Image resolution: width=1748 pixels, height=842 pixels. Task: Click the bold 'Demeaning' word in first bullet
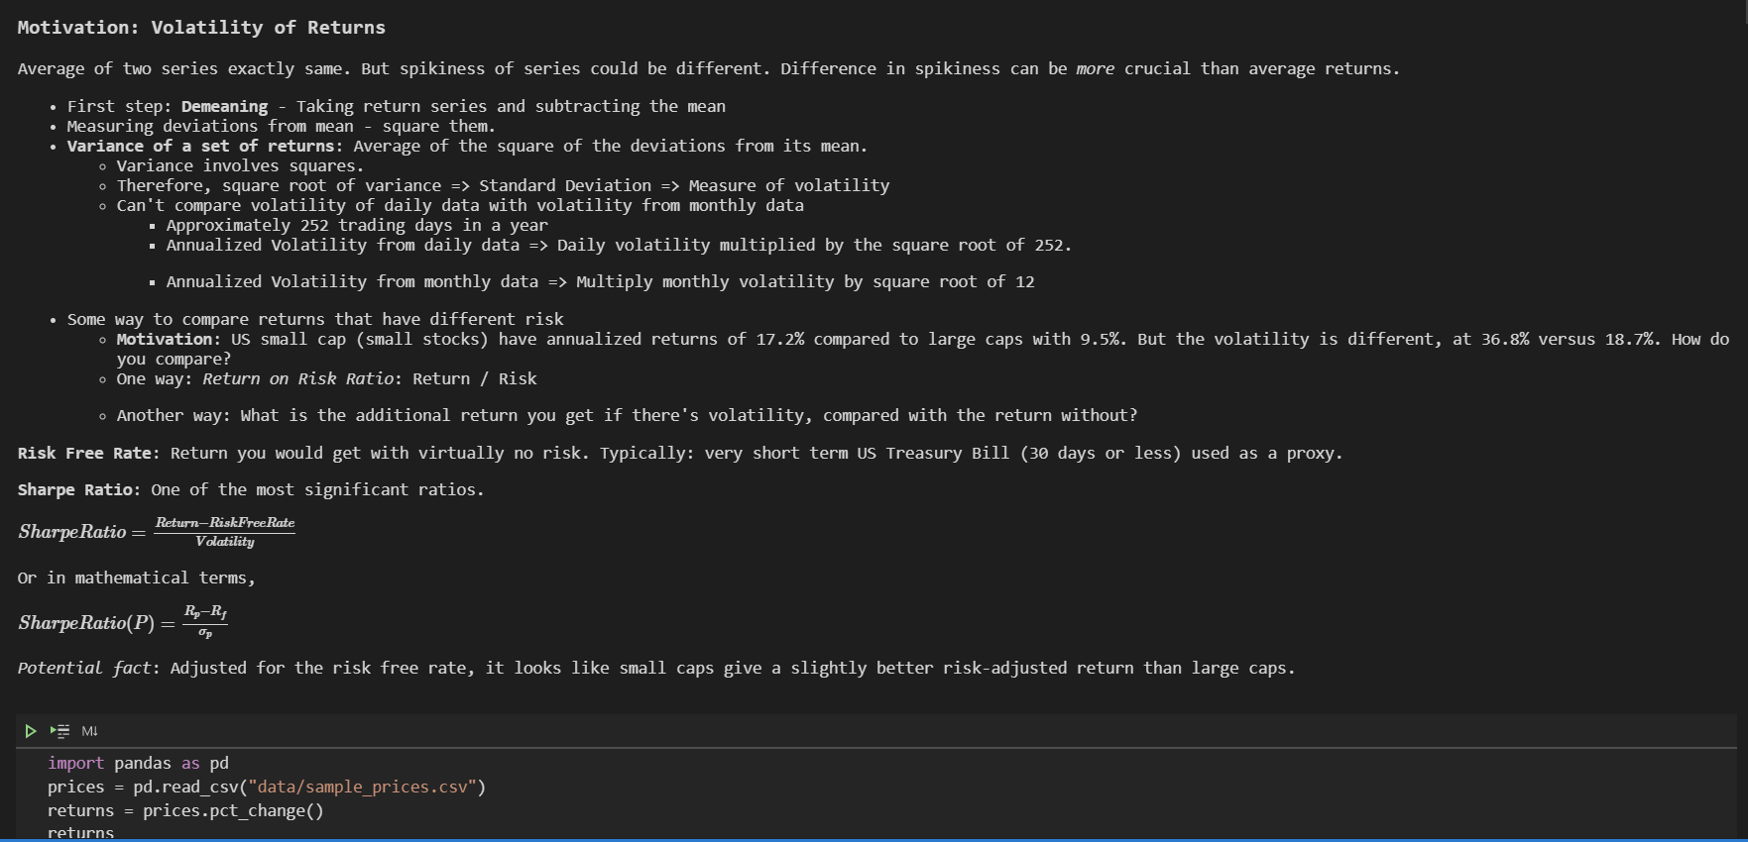224,106
